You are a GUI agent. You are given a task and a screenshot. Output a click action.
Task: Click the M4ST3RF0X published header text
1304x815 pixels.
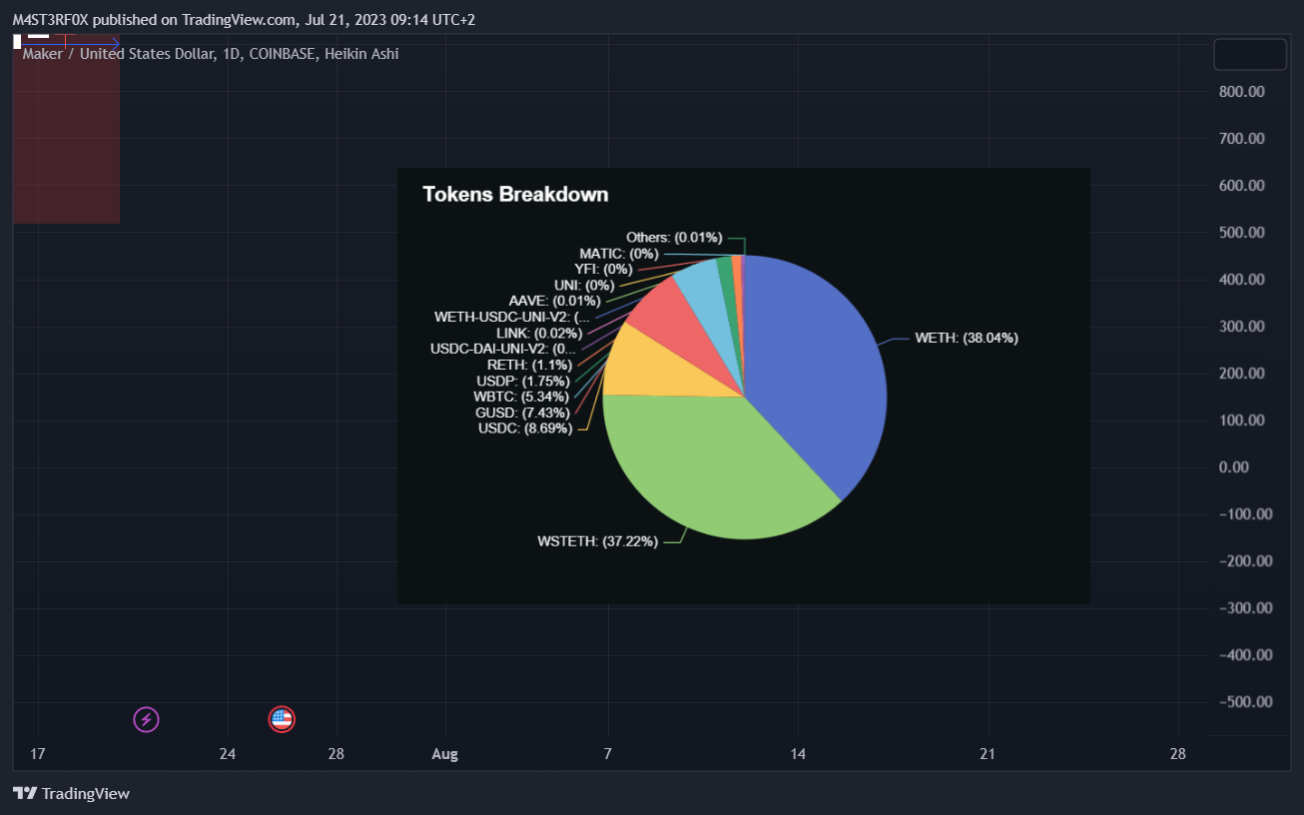tap(244, 19)
